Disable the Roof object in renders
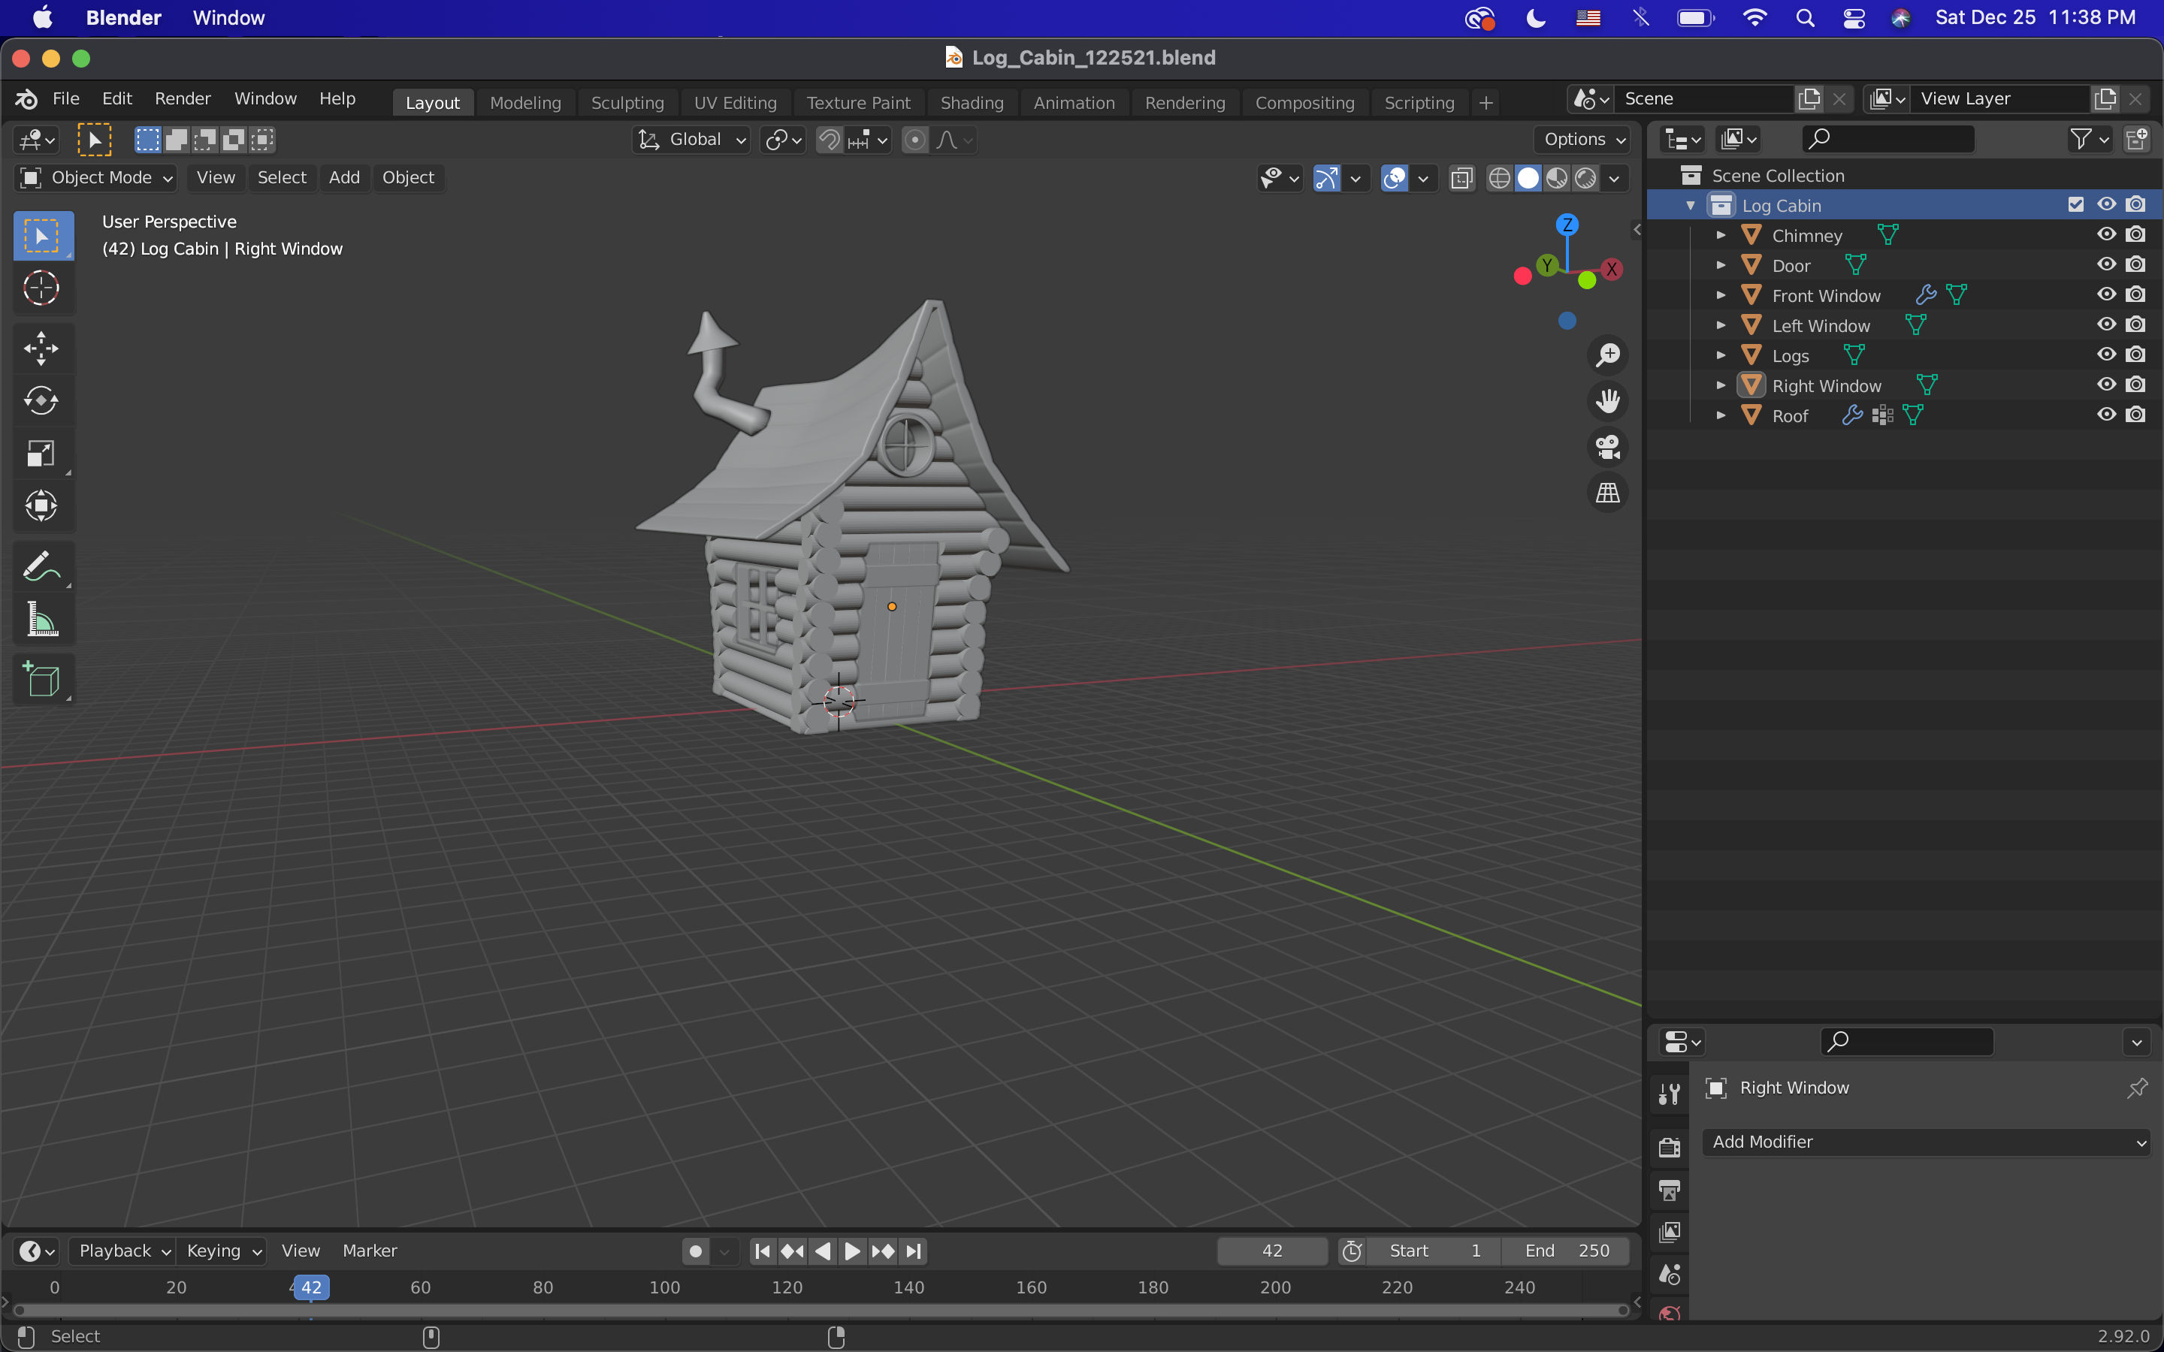 click(2136, 414)
